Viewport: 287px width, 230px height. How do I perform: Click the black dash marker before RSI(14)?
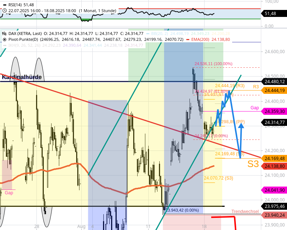(5, 5)
